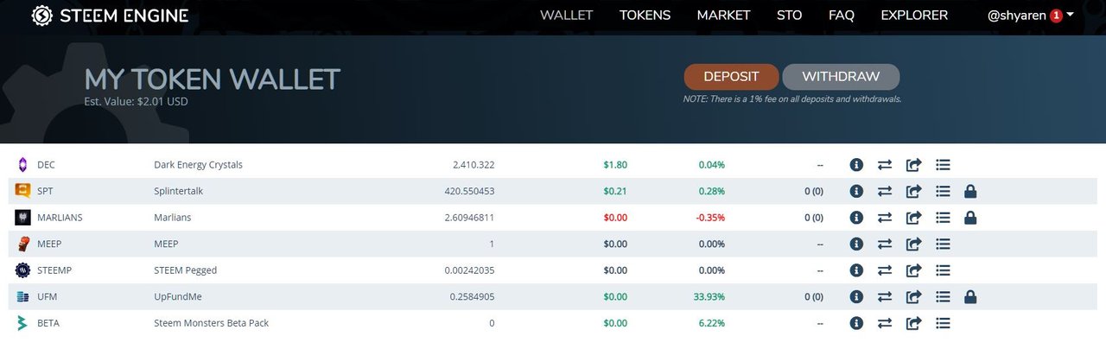Open info for SPT token
The image size is (1106, 349).
tap(856, 192)
